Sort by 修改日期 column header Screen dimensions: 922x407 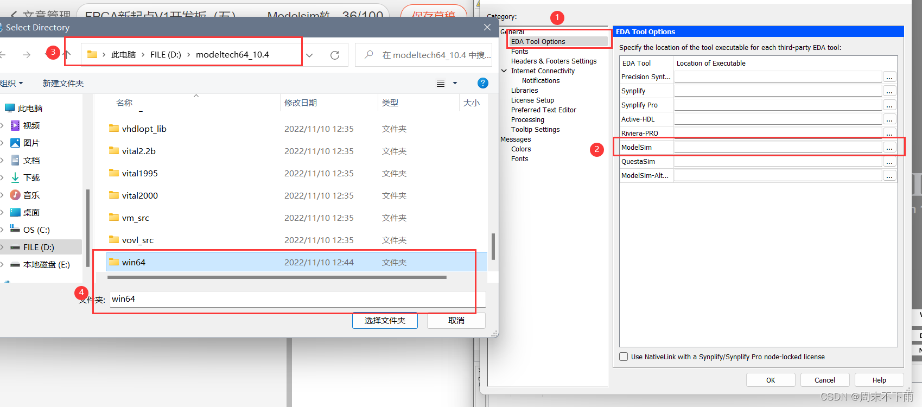pos(301,103)
